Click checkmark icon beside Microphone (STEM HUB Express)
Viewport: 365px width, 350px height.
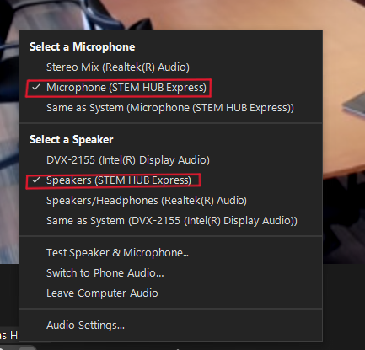36,88
